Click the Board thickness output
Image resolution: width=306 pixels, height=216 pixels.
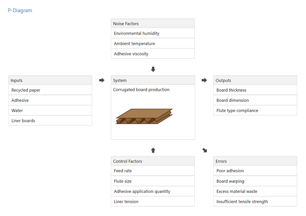[x=255, y=90]
